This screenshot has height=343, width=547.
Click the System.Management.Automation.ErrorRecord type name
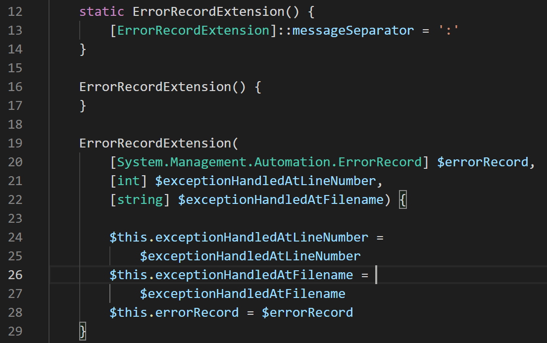pos(270,162)
